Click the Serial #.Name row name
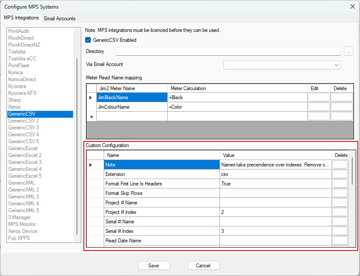The height and width of the screenshot is (276, 360). (x=162, y=222)
